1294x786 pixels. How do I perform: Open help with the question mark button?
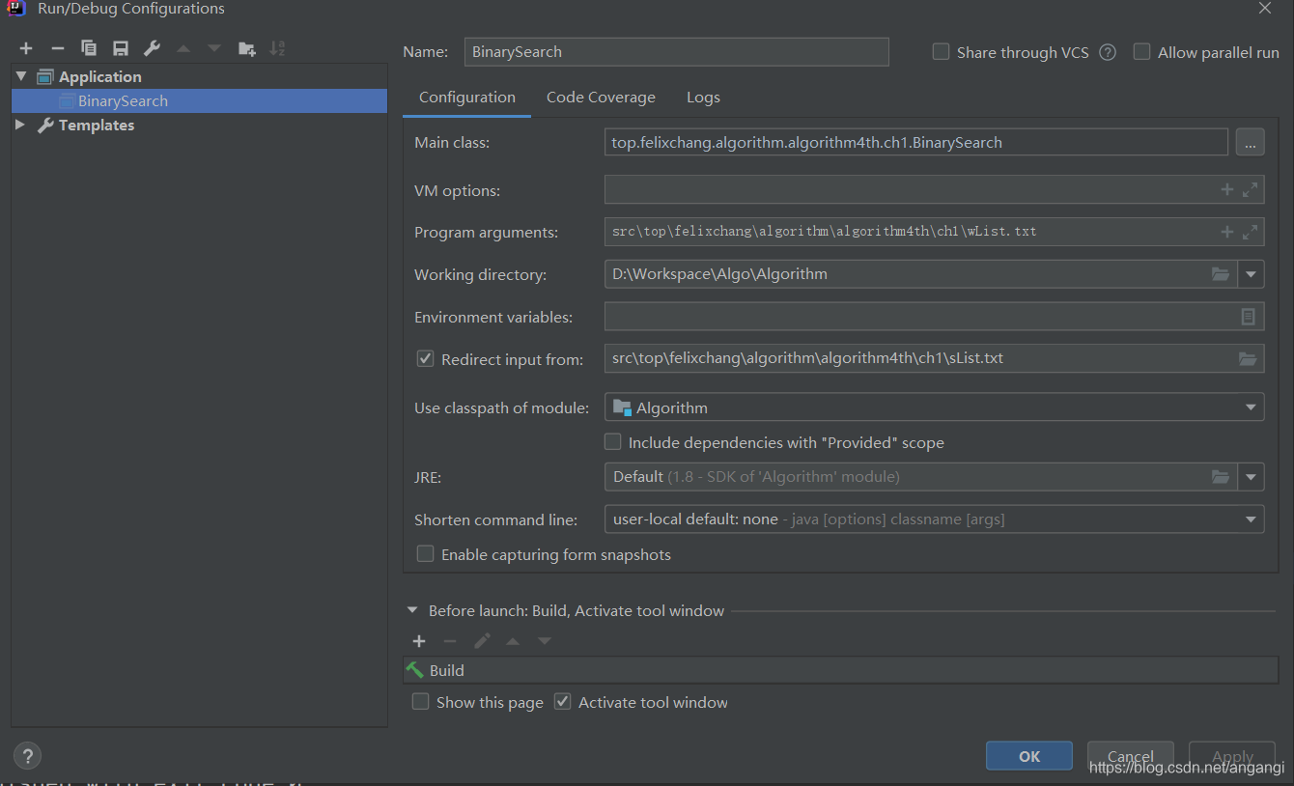tap(27, 756)
